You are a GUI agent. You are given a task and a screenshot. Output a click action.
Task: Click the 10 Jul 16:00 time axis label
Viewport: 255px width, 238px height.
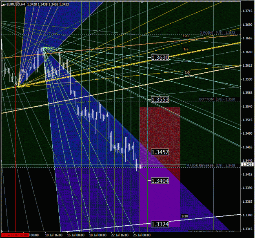[54, 235]
